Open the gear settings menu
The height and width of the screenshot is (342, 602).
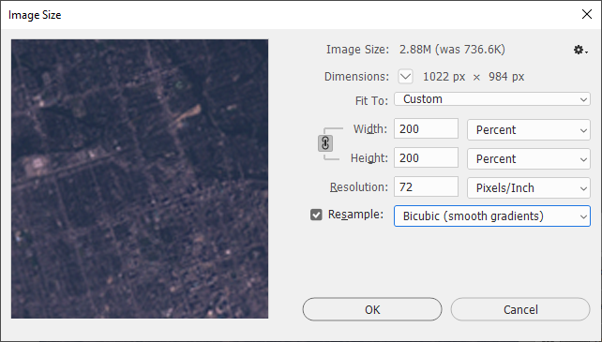(x=580, y=50)
